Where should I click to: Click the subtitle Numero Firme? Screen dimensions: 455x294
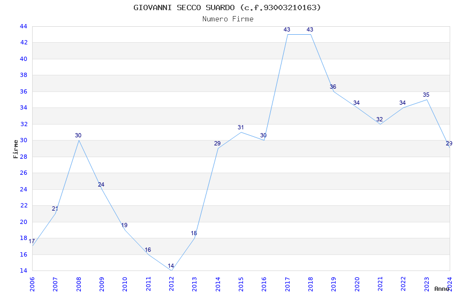228,19
